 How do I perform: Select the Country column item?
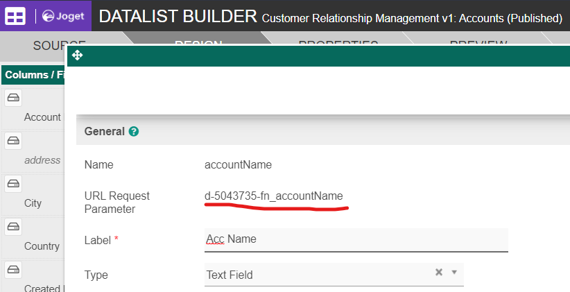pos(42,246)
